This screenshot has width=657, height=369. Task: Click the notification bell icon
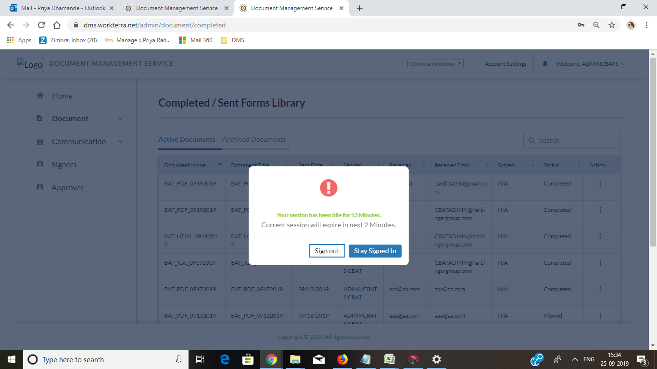coord(545,63)
